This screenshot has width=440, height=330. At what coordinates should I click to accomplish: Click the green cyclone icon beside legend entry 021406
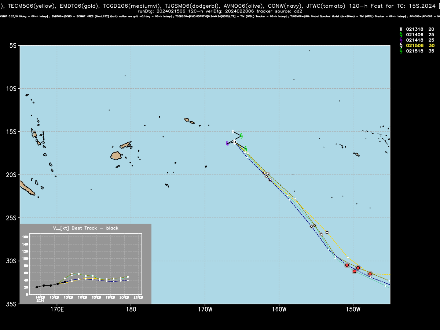401,34
